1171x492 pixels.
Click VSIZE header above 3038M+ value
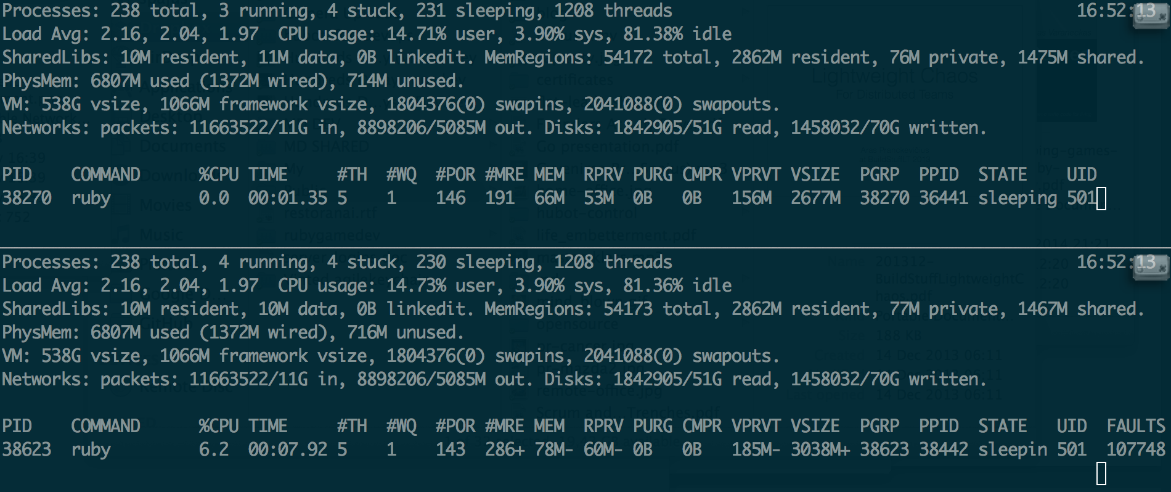coord(815,426)
